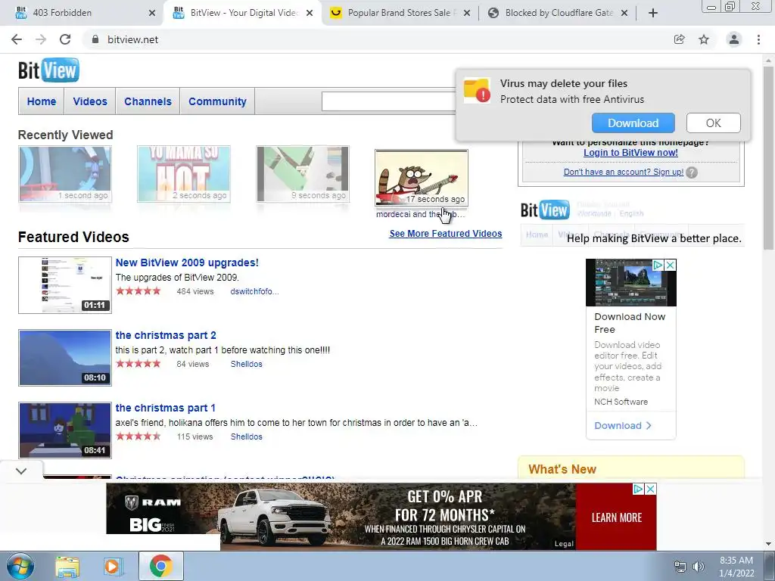
Task: Open the Community menu item
Action: (217, 101)
